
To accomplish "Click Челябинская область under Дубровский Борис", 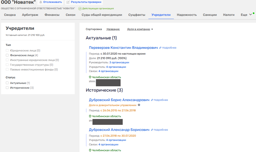I will (107, 116).
